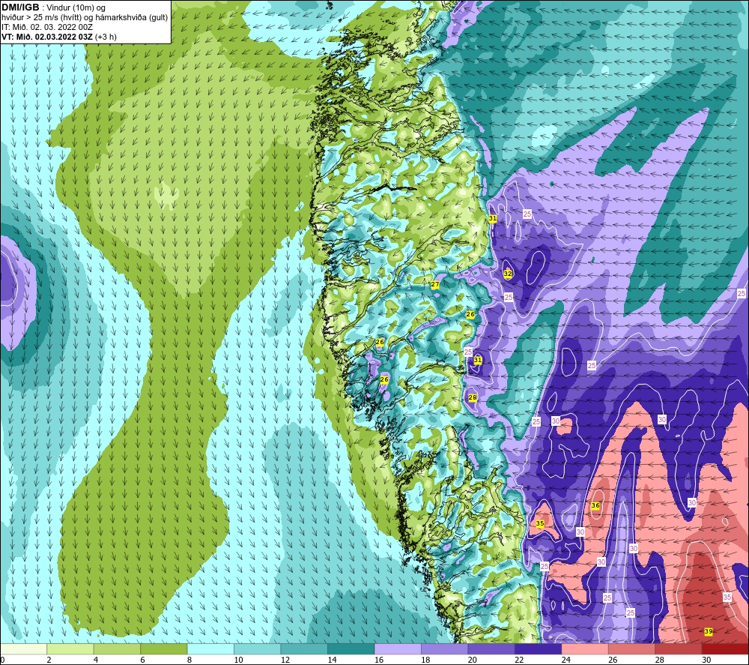Select the 24–26 m/s pink legend swatch
The width and height of the screenshot is (749, 665).
(585, 649)
